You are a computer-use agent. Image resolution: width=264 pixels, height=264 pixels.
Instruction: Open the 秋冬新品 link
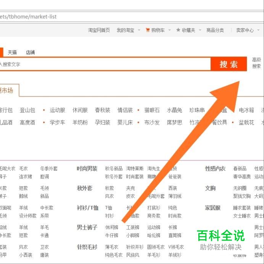tap(114, 169)
